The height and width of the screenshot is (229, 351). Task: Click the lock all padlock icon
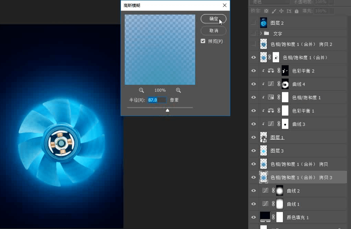[297, 11]
